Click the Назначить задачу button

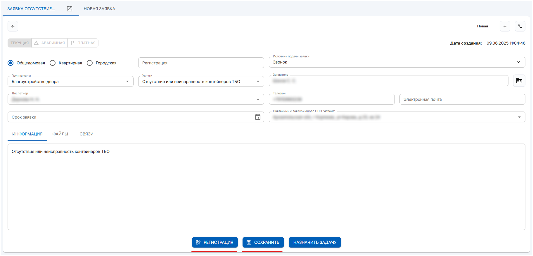[314, 242]
